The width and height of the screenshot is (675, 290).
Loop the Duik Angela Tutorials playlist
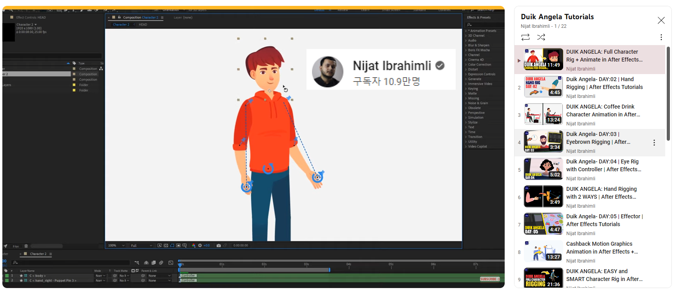coord(525,37)
